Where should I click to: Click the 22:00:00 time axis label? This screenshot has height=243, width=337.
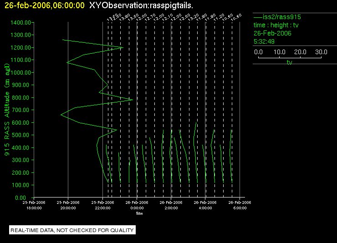[x=102, y=208]
